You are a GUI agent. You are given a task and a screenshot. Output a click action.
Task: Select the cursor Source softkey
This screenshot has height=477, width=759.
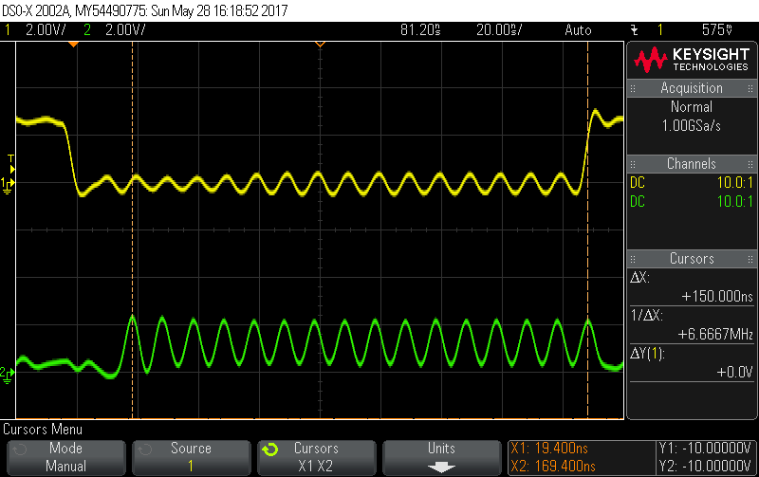pyautogui.click(x=192, y=457)
